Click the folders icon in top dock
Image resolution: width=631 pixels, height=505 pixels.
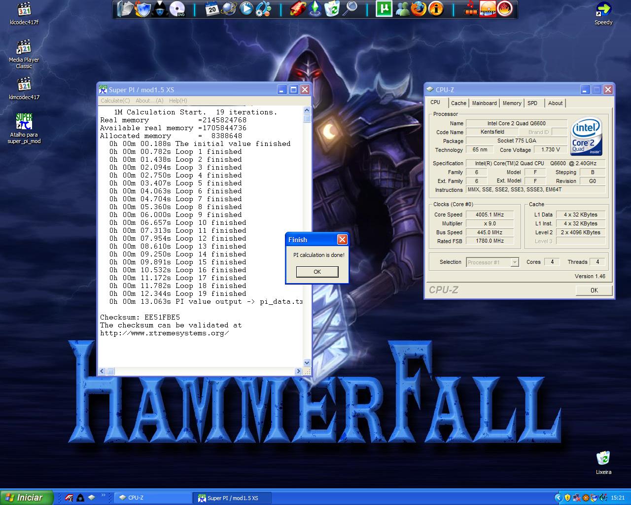(x=126, y=8)
